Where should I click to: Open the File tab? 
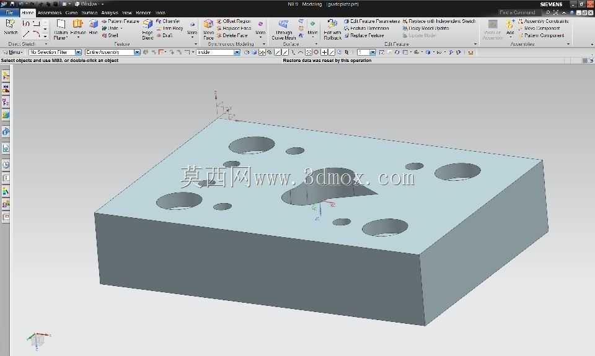point(9,12)
